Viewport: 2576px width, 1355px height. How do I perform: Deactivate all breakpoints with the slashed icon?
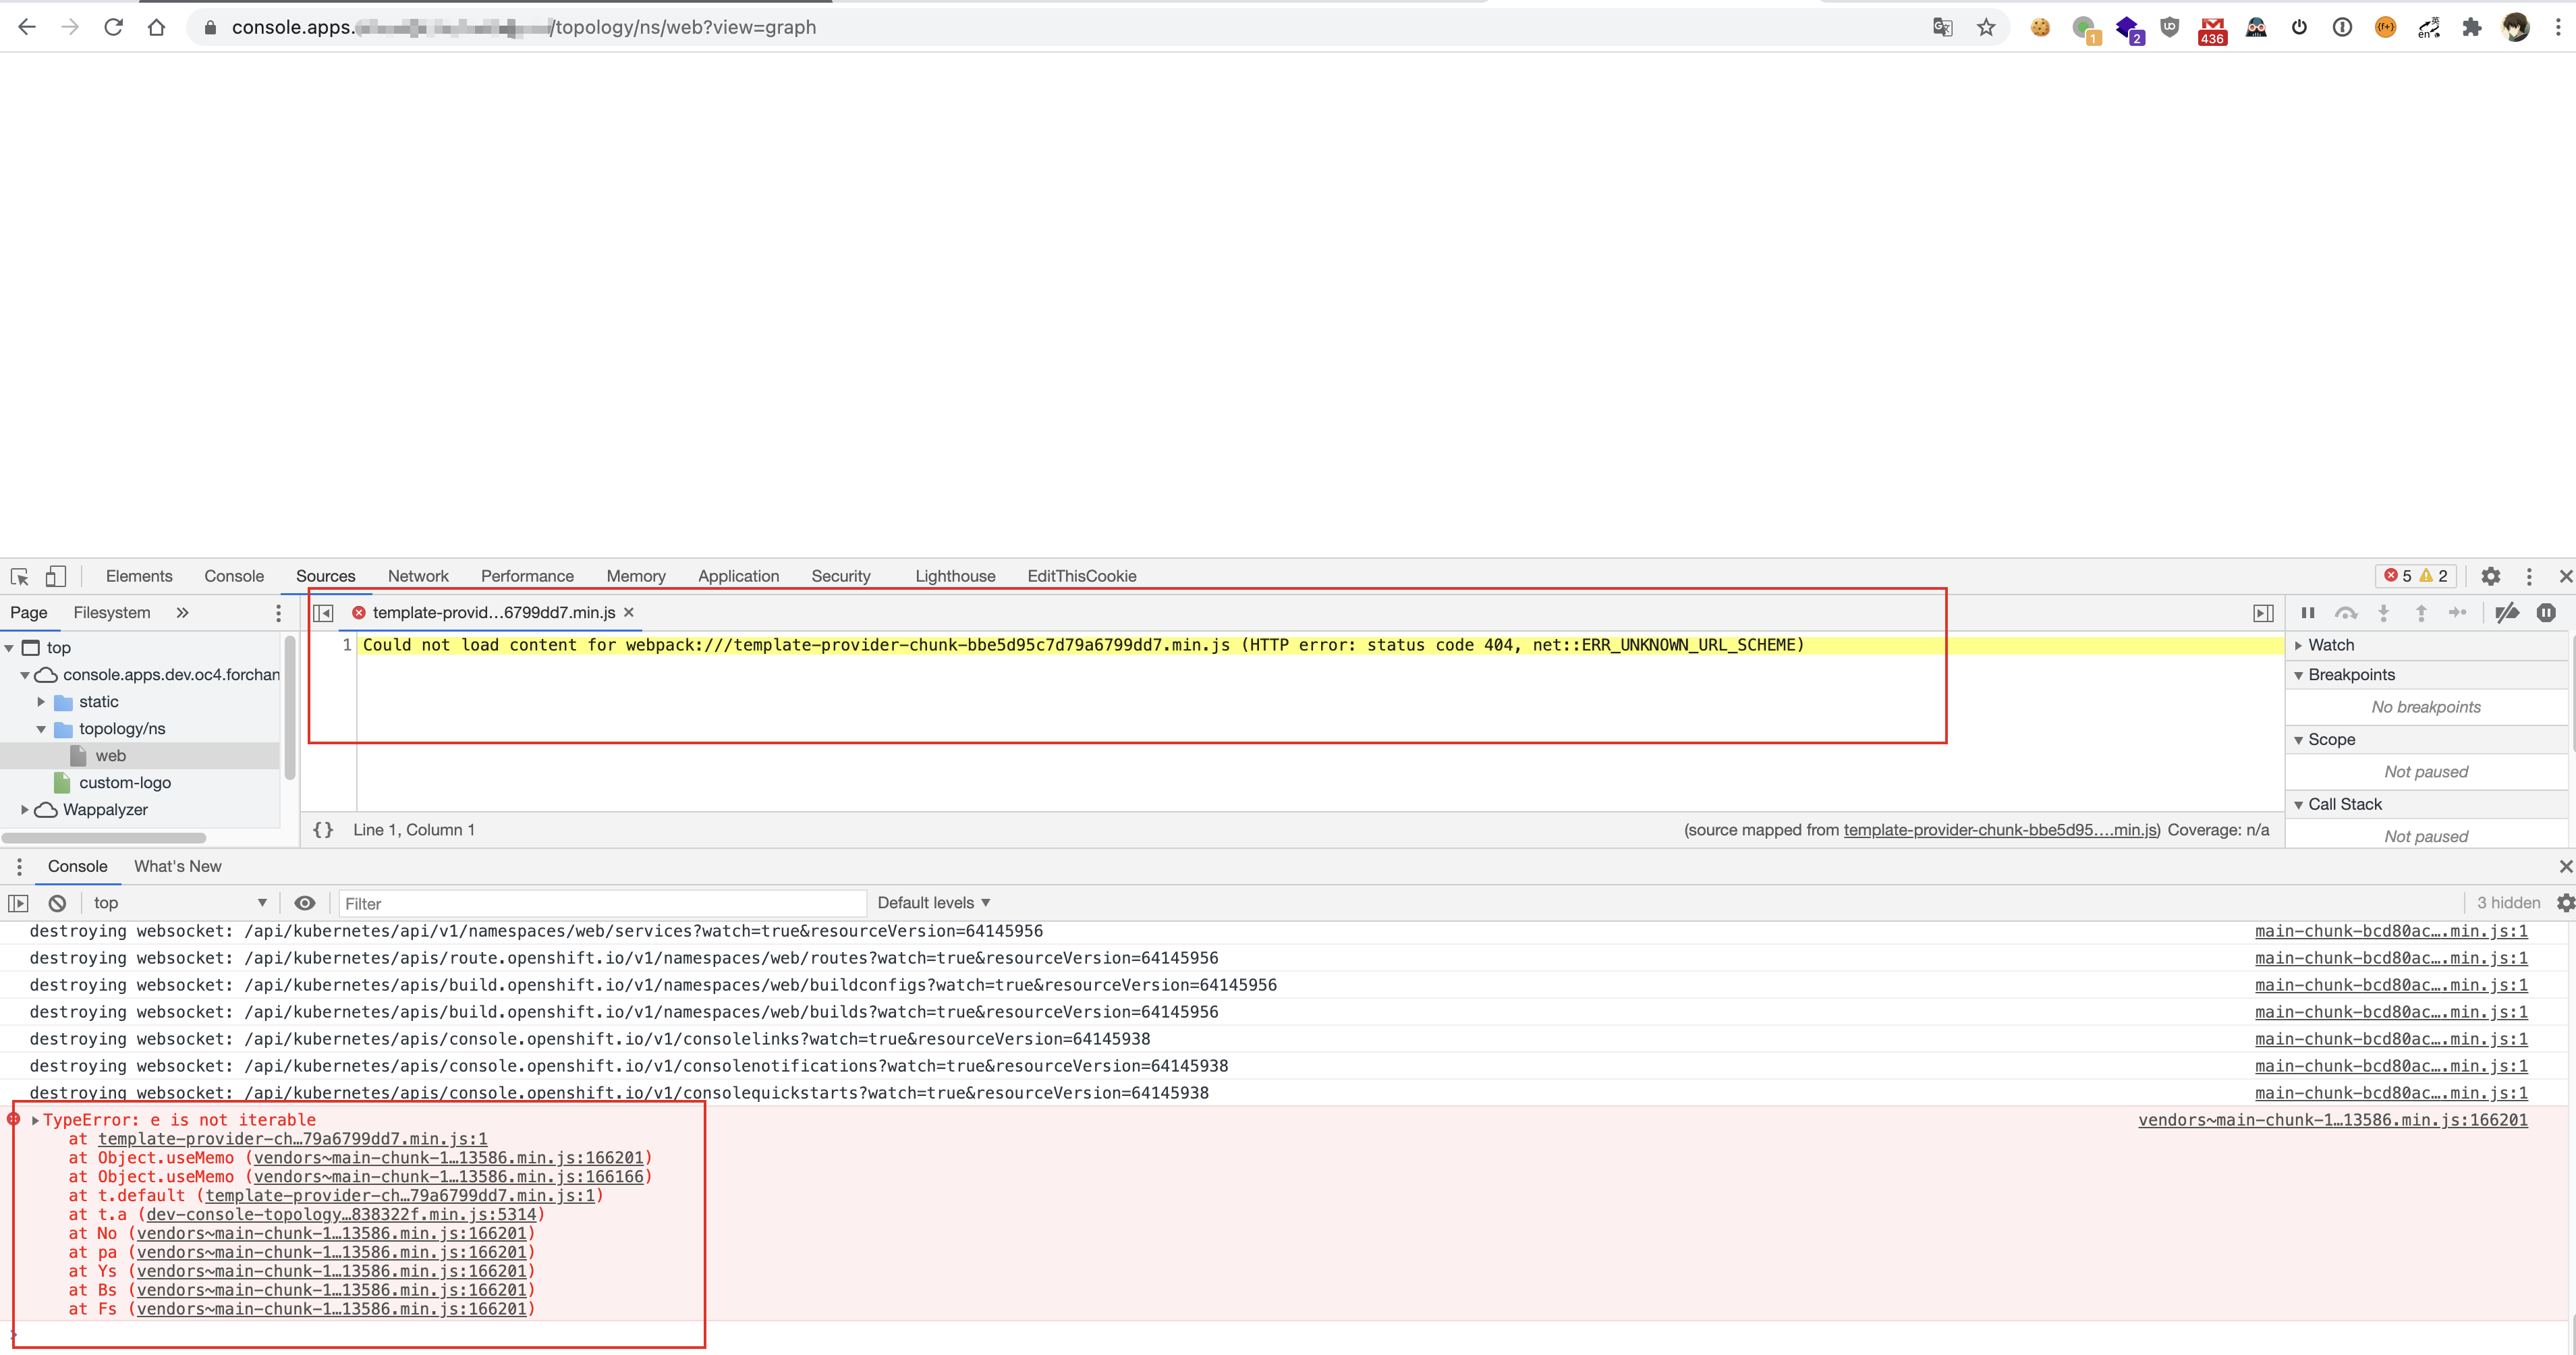pos(2508,612)
